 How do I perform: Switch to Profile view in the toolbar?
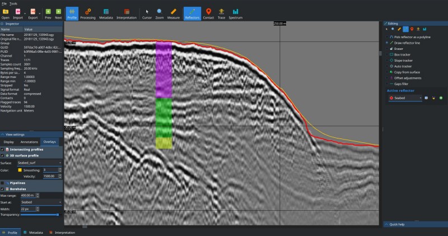[72, 13]
